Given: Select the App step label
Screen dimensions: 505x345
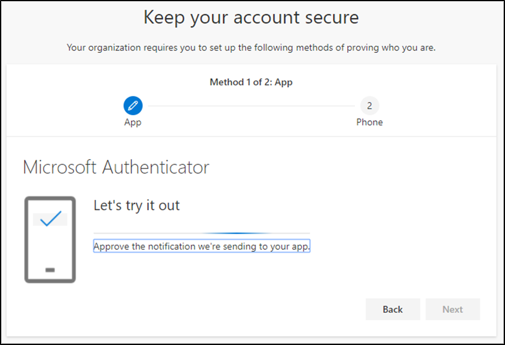Looking at the screenshot, I should [x=133, y=122].
